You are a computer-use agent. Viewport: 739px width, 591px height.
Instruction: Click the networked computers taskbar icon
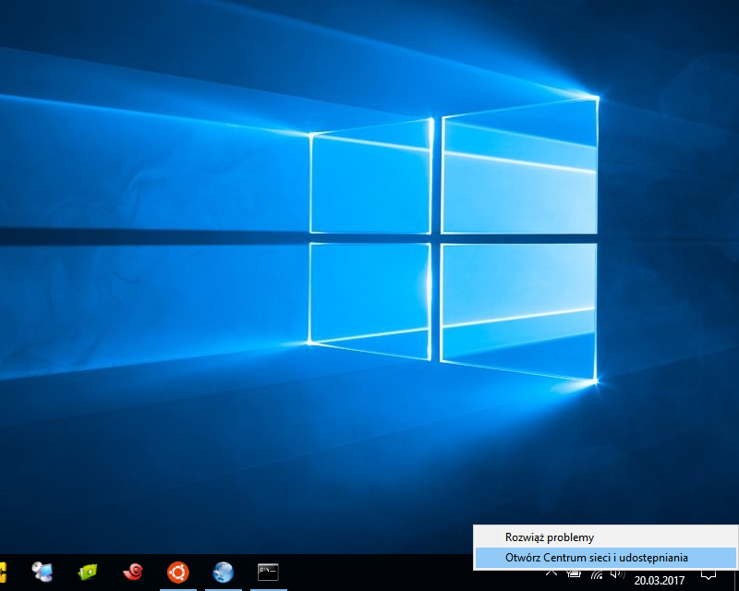[42, 573]
